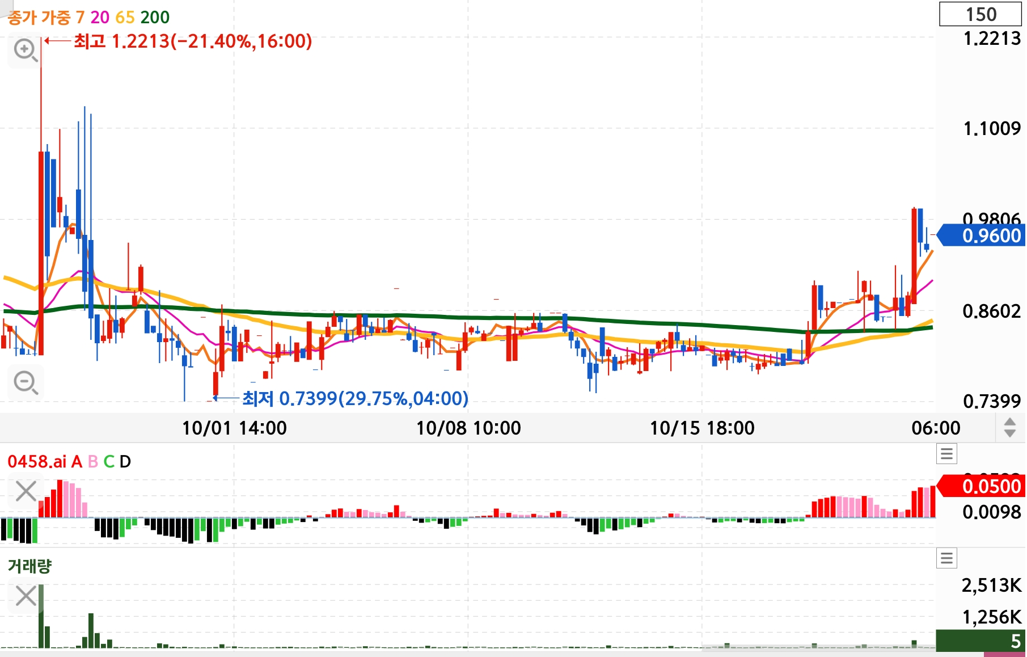Click the 2,513K volume axis label
Viewport: 1027px width, 657px height.
click(991, 585)
